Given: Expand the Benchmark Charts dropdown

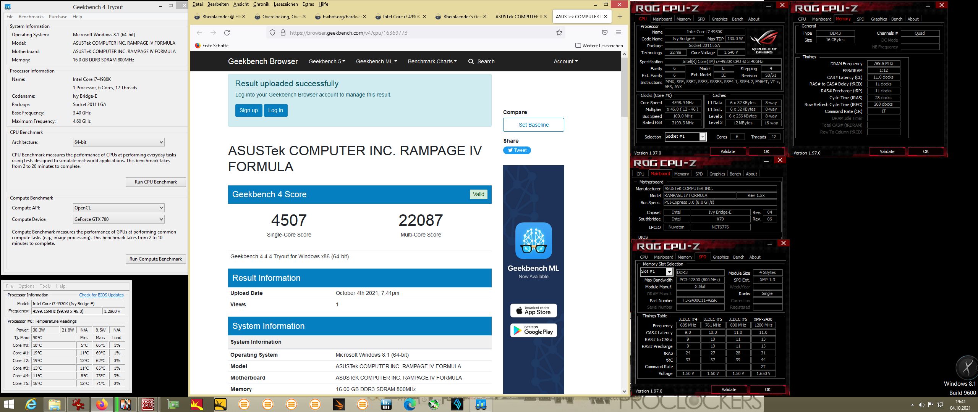Looking at the screenshot, I should [x=432, y=61].
